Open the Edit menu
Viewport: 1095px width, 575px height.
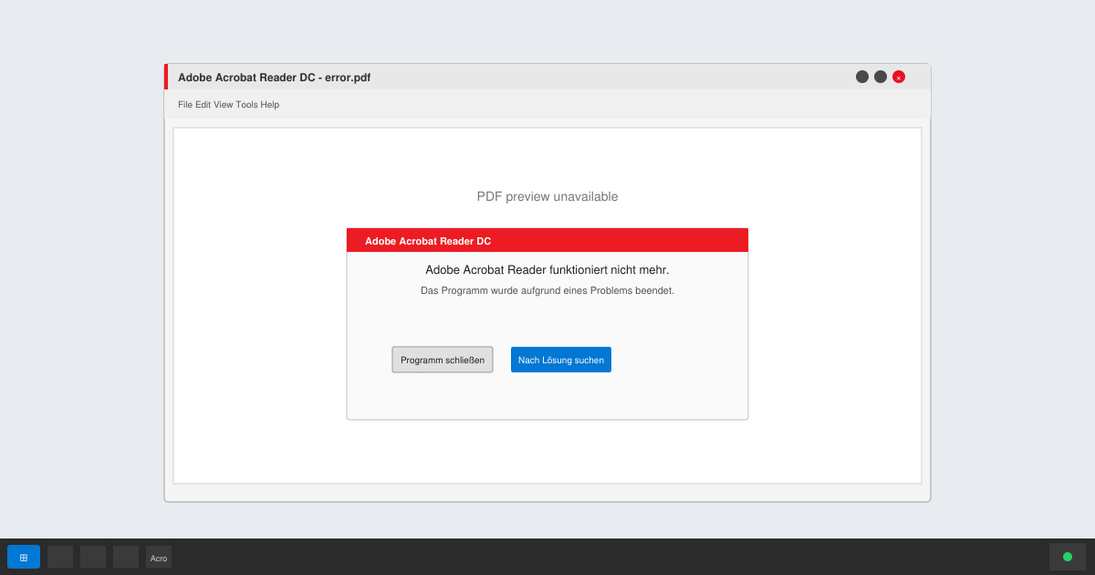click(x=203, y=105)
